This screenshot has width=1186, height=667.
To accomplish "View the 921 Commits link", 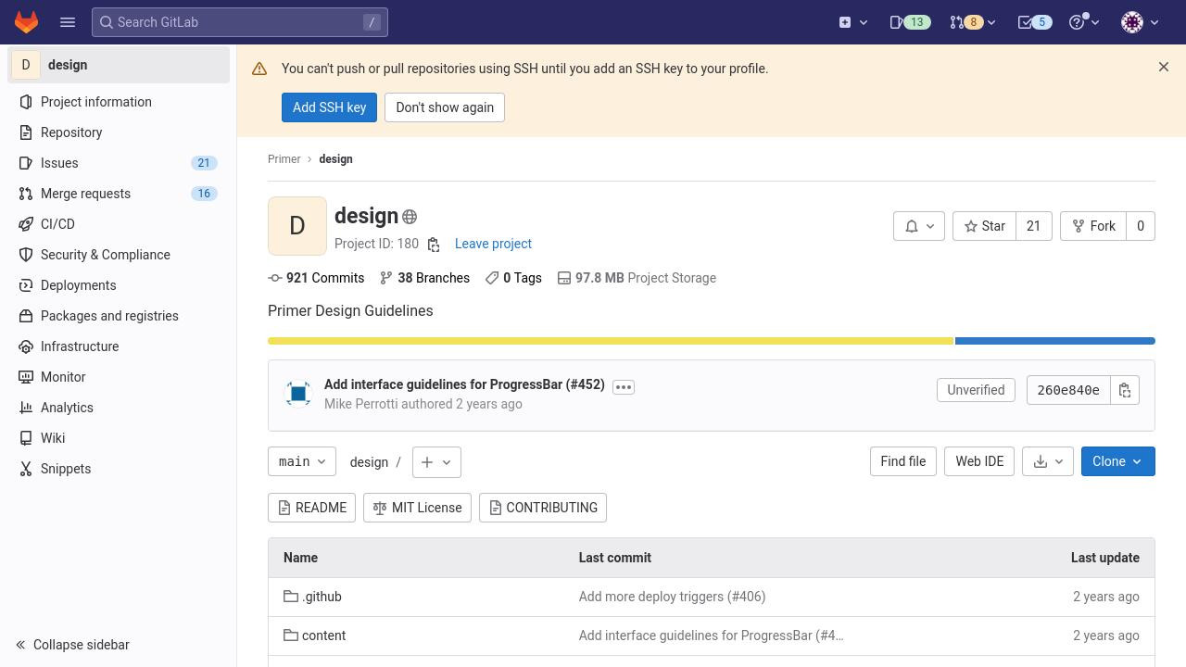I will (316, 278).
